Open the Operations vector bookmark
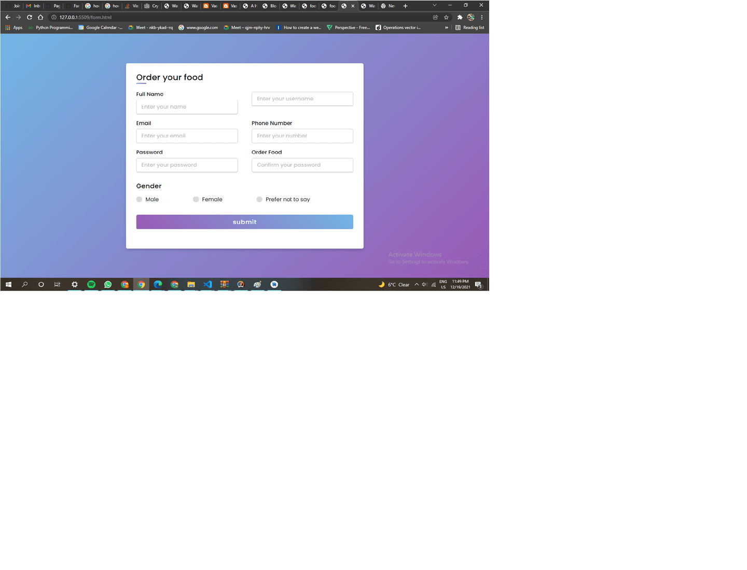Image resolution: width=747 pixels, height=570 pixels. pyautogui.click(x=398, y=27)
